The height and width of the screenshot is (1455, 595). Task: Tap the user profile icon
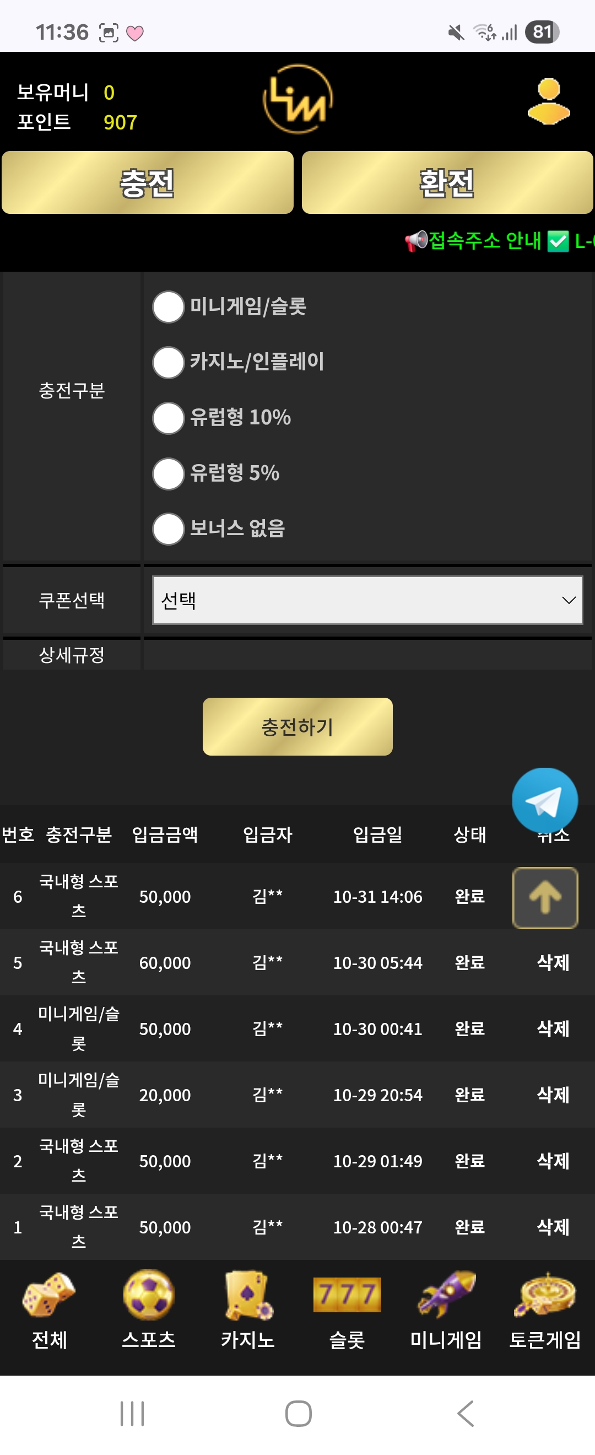point(548,101)
